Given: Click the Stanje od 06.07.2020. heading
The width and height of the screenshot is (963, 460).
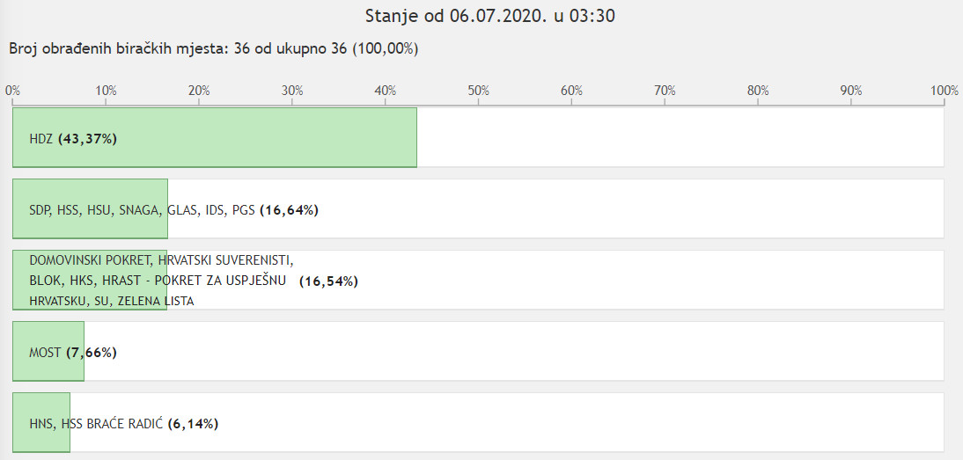Looking at the screenshot, I should point(490,16).
